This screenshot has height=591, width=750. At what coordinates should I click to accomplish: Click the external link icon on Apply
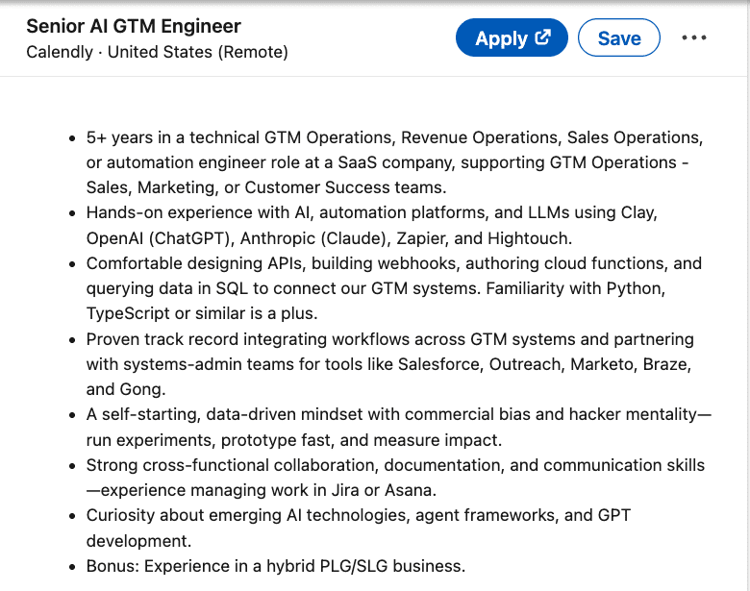[x=543, y=37]
